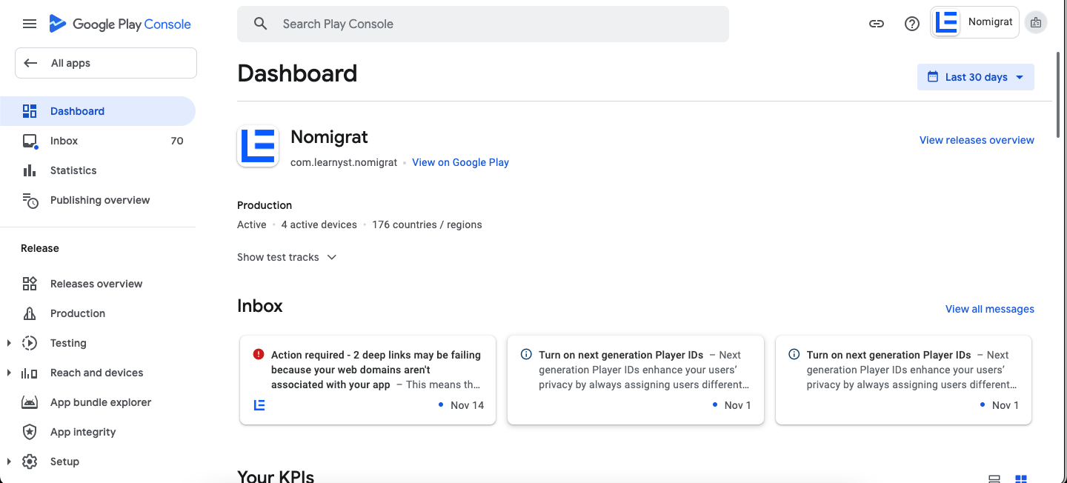Click View releases overview link
Viewport: 1067px width, 483px height.
pyautogui.click(x=977, y=140)
